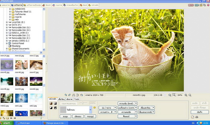Select thumbnail above mmn45.jpg label
This screenshot has height=125, width=210.
click(x=7, y=65)
